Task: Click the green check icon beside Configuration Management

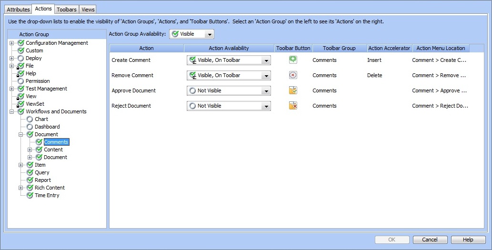Action: (x=21, y=43)
